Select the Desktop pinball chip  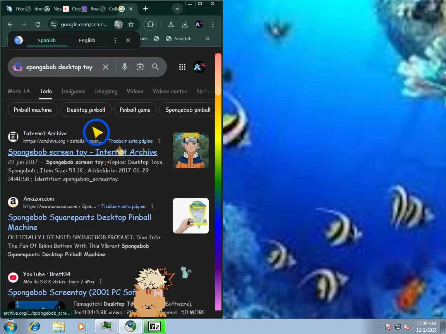click(x=86, y=110)
